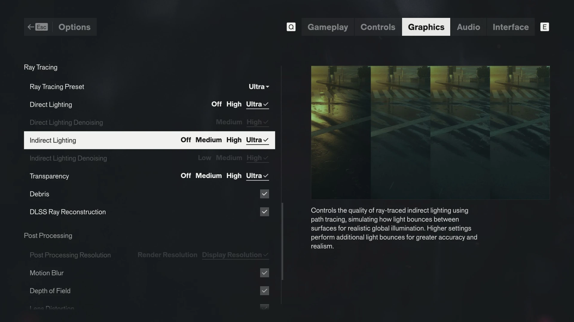The image size is (574, 322).
Task: Switch to the Gameplay tab
Action: 328,27
